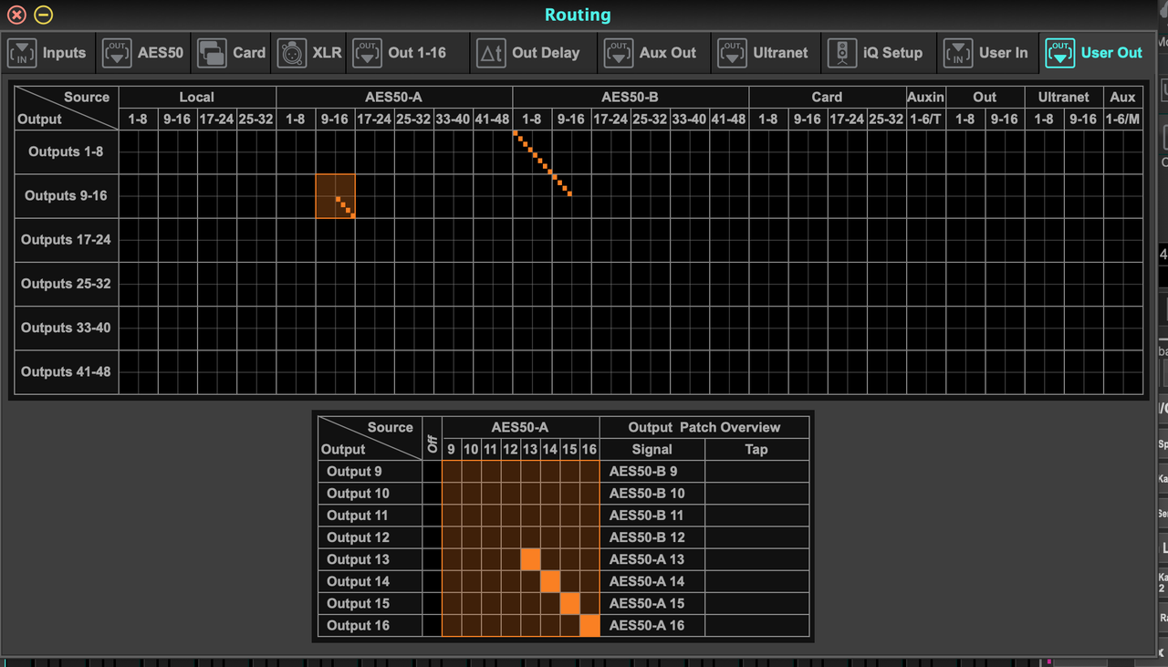
Task: Click the AES50-A 13 signal entry
Action: [652, 559]
